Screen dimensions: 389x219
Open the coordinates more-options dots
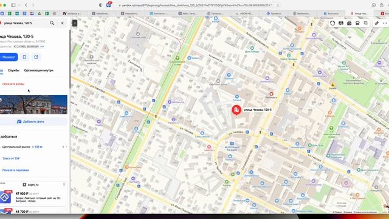(42, 46)
